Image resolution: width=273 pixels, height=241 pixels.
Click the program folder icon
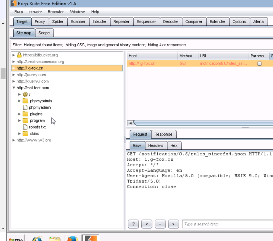tap(25, 120)
